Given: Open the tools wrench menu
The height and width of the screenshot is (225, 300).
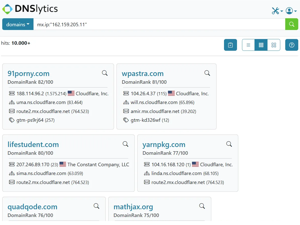Looking at the screenshot, I should 277,11.
